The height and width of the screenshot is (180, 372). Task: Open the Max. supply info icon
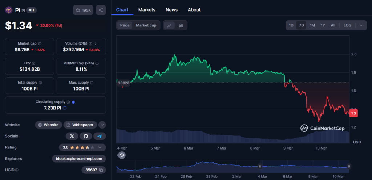92,83
